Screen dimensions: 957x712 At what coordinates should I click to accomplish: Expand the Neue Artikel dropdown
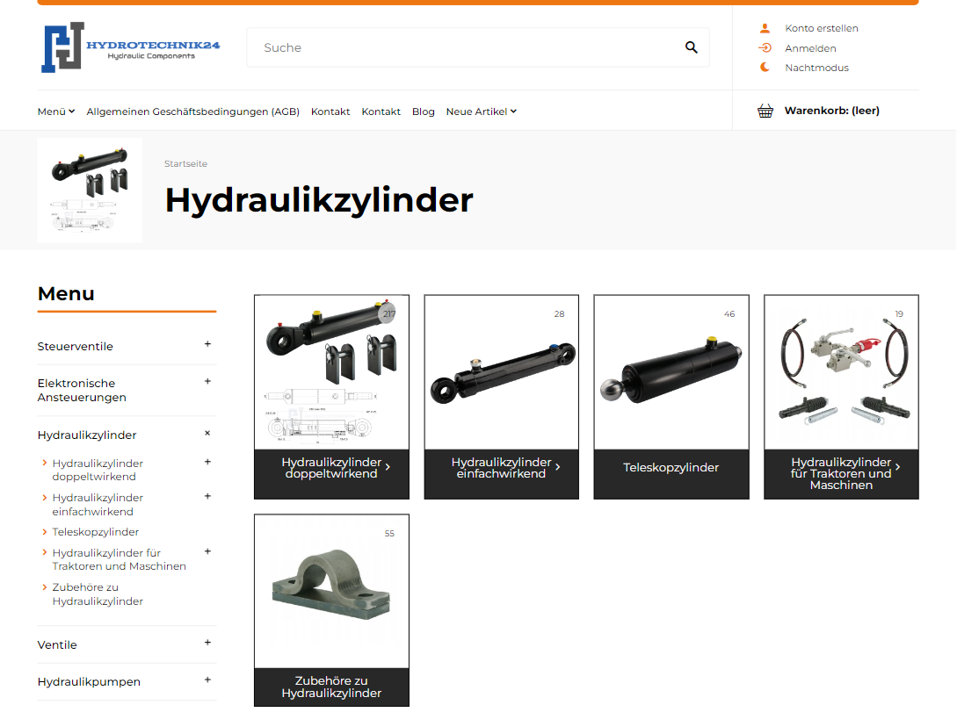(481, 111)
